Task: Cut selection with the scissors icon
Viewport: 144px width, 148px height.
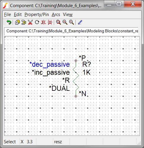Action: coord(30,22)
